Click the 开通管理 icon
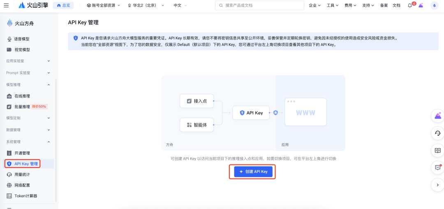The width and height of the screenshot is (444, 209). tap(9, 153)
